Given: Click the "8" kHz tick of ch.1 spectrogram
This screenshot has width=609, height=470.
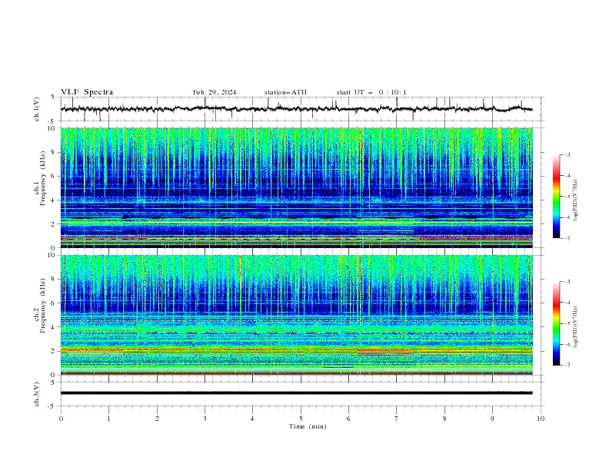Looking at the screenshot, I should pyautogui.click(x=54, y=152).
